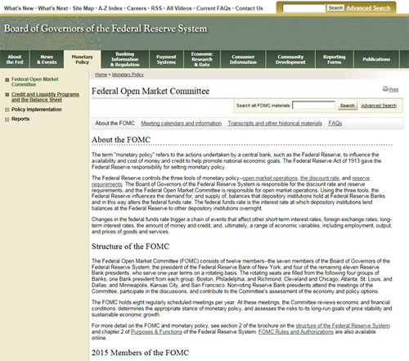
Task: Open Advanced Search for FOMC materials
Action: (x=379, y=106)
